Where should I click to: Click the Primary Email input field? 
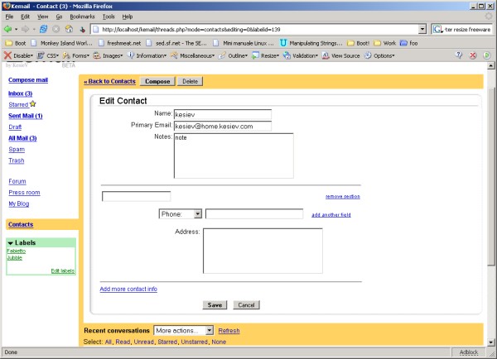(x=223, y=126)
